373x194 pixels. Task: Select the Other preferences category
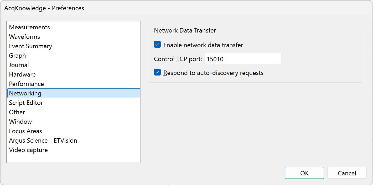pos(17,112)
